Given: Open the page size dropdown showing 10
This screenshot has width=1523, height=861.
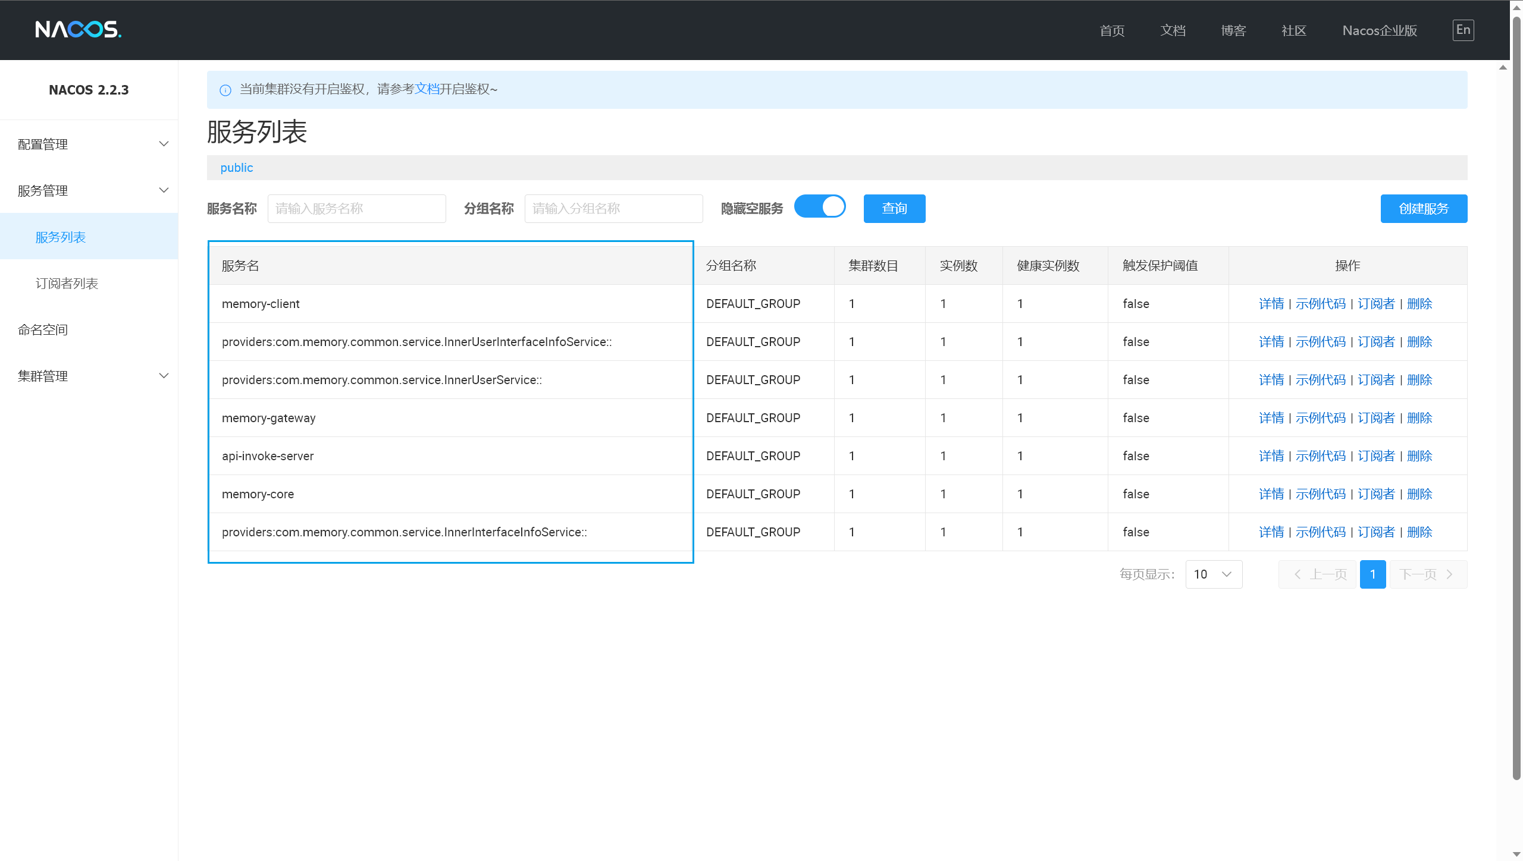Looking at the screenshot, I should (1214, 574).
